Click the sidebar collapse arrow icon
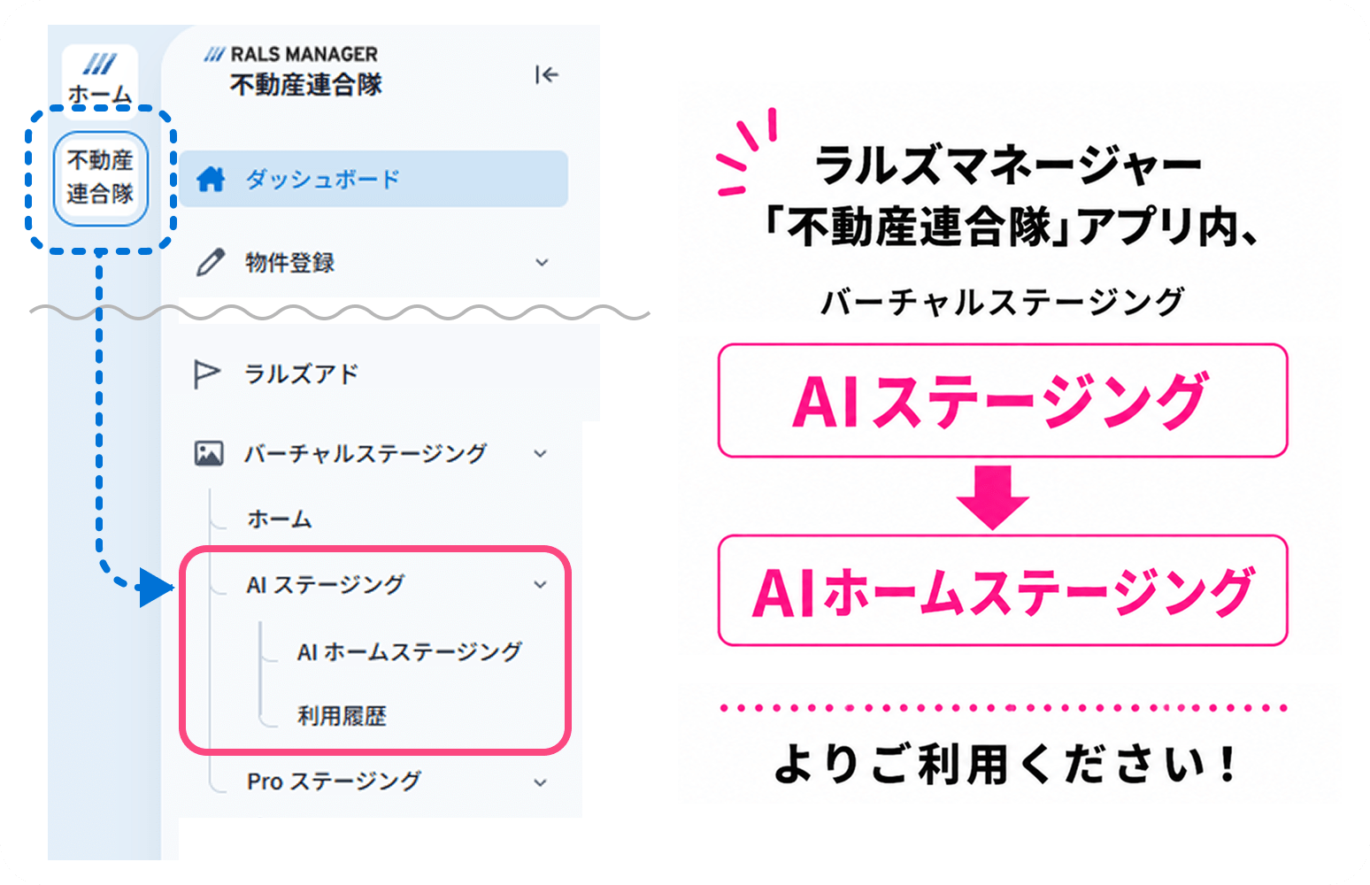The height and width of the screenshot is (885, 1370). (x=546, y=75)
